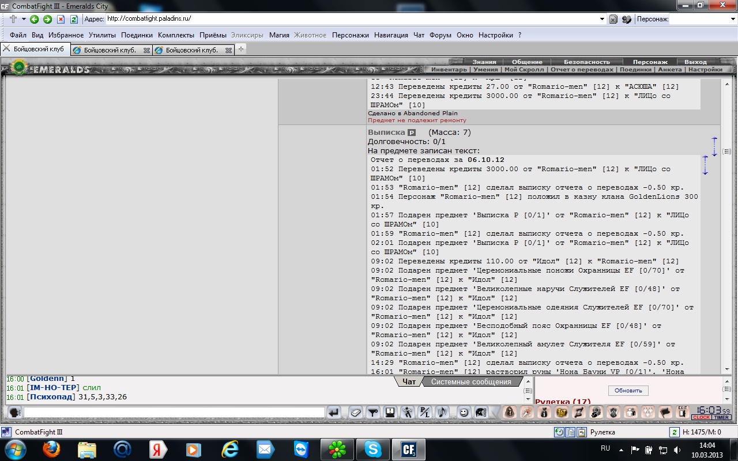Image resolution: width=738 pixels, height=461 pixels.
Task: Open the Общение section
Action: pos(527,62)
